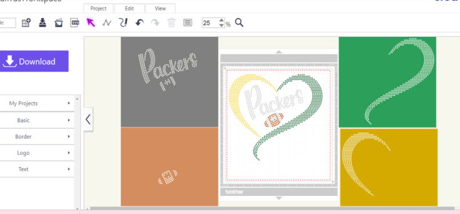This screenshot has width=460, height=214.
Task: Expand the Text category
Action: pyautogui.click(x=37, y=169)
